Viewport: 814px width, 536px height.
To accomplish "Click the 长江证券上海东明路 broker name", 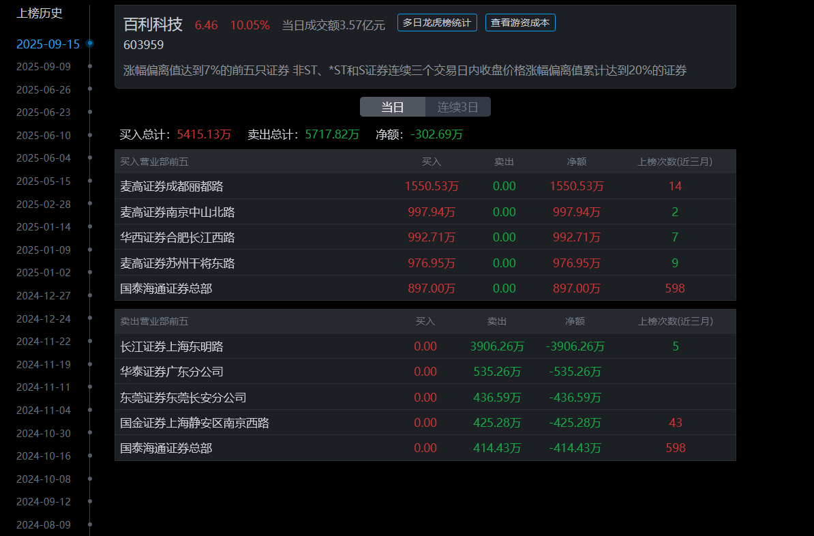I will point(172,346).
